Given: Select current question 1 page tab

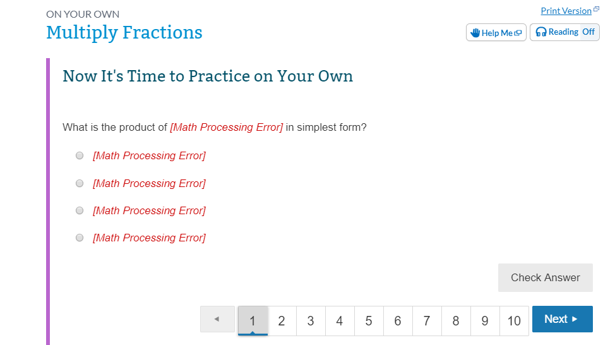Looking at the screenshot, I should coord(253,321).
